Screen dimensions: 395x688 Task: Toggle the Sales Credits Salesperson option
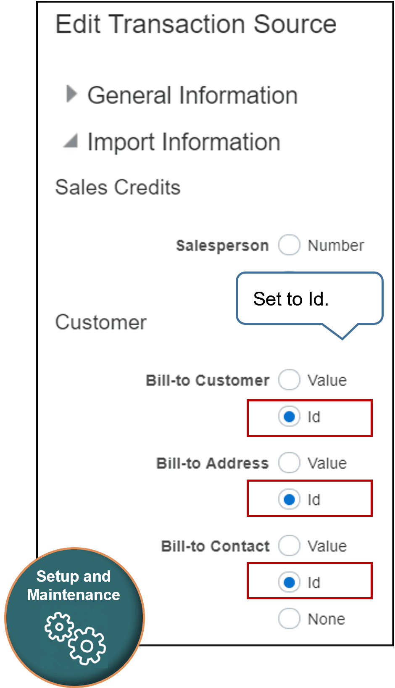pos(289,245)
